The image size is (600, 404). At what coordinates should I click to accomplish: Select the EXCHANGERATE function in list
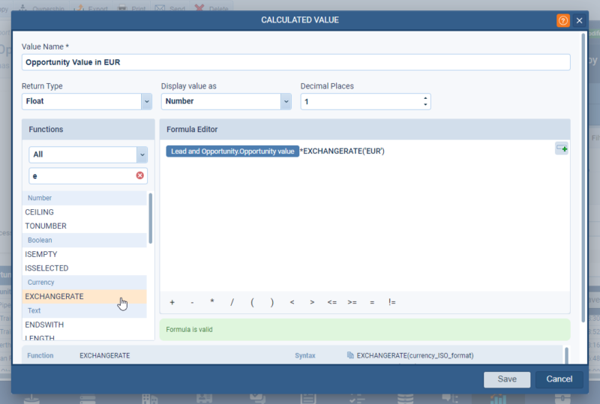[84, 297]
